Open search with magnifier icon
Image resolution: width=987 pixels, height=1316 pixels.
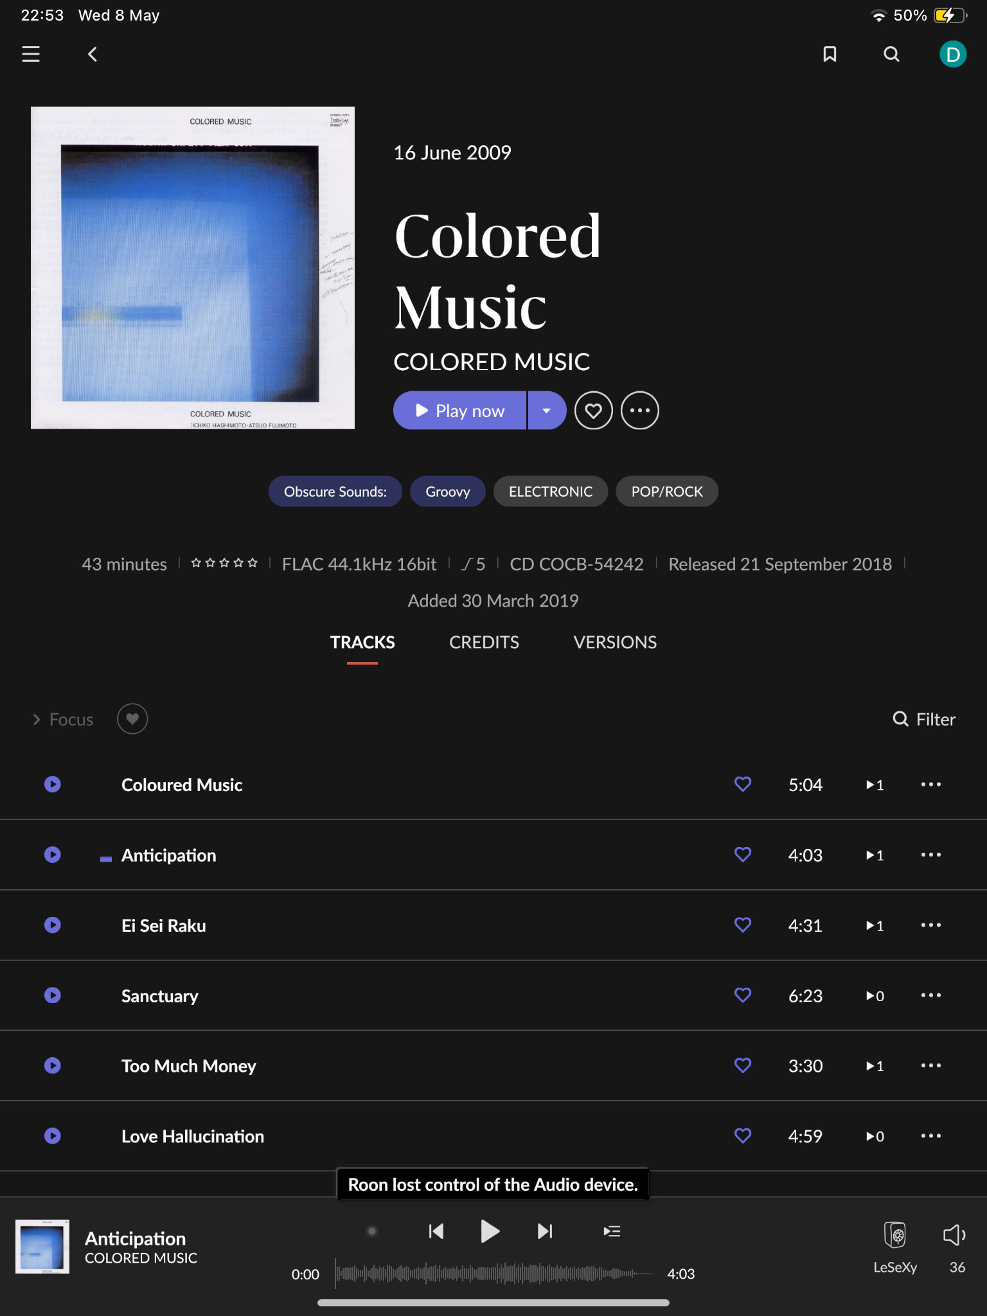(891, 54)
